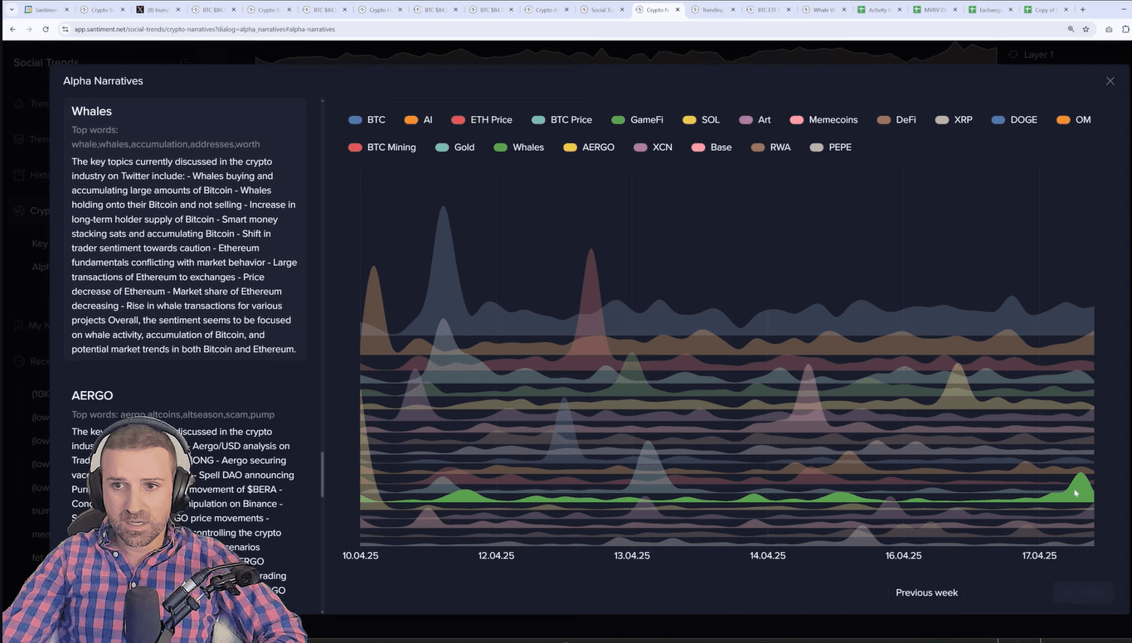Open a new browser tab
The image size is (1132, 643).
tap(1083, 10)
